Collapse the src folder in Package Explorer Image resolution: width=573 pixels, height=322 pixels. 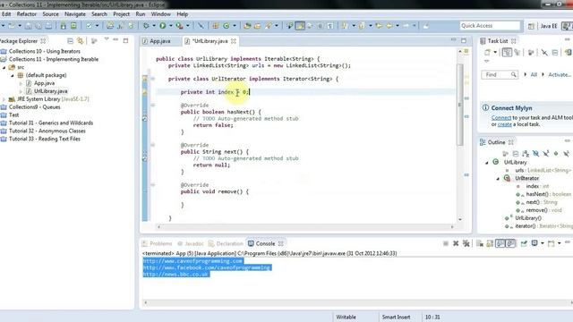click(x=4, y=68)
